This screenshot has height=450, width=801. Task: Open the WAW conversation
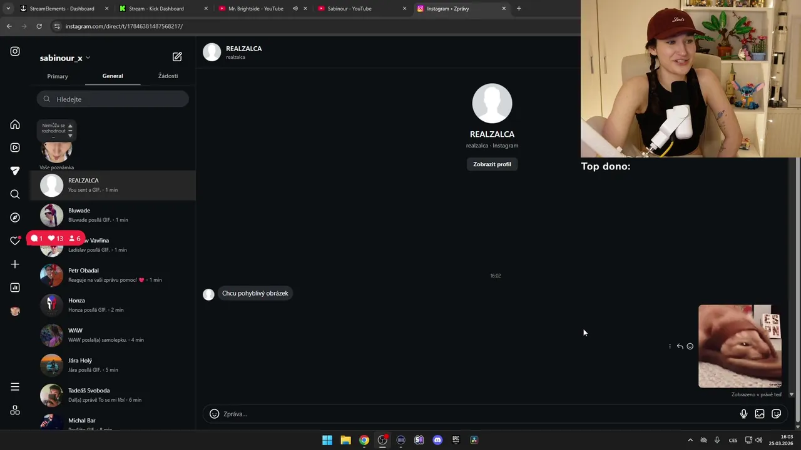point(113,335)
